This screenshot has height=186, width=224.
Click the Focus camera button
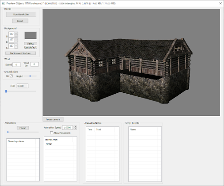click(53, 119)
